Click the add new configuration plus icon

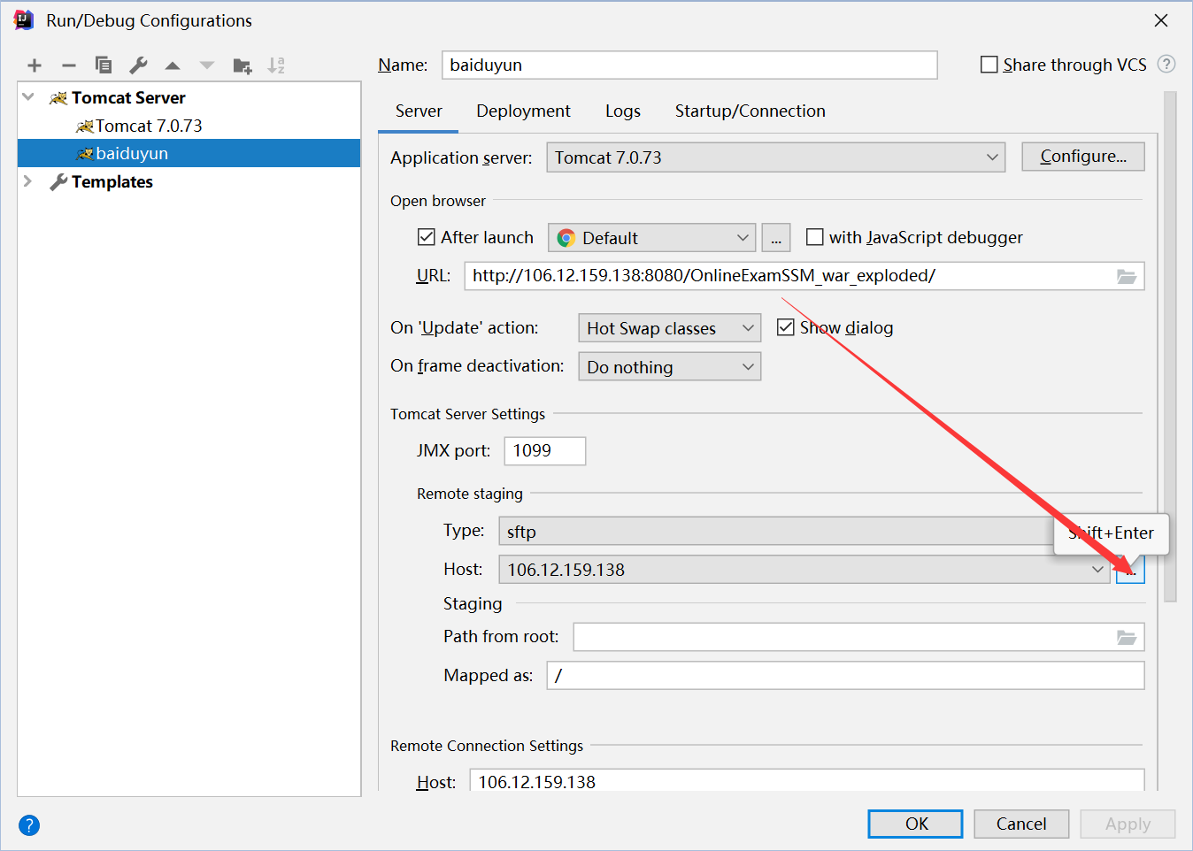35,65
